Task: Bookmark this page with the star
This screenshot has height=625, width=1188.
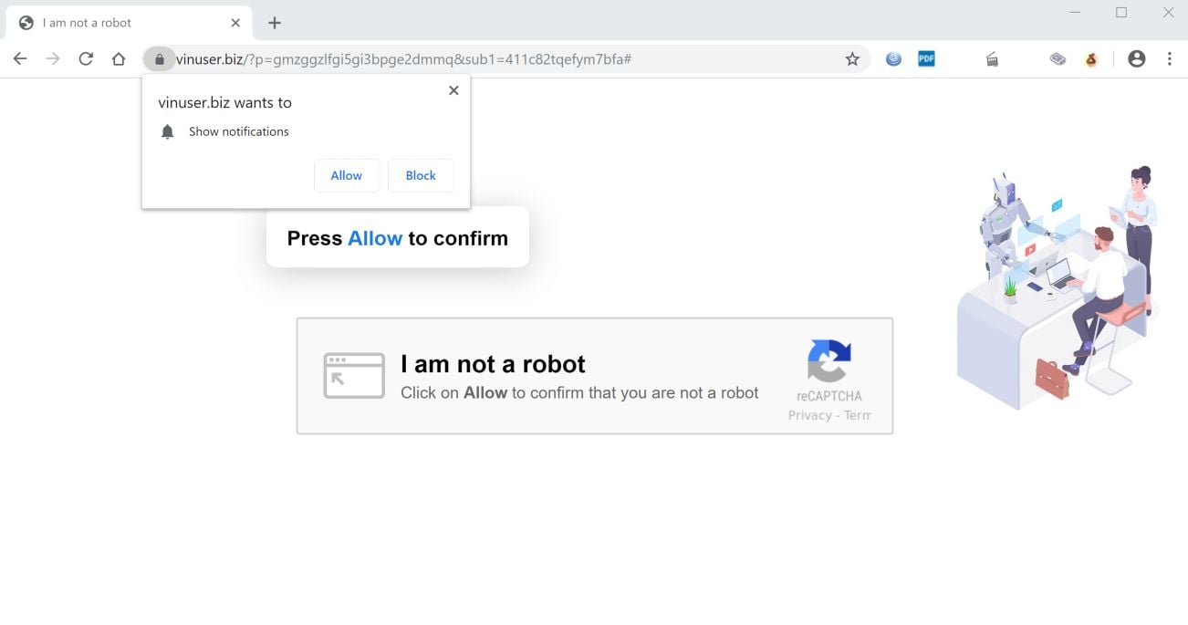Action: [x=852, y=59]
